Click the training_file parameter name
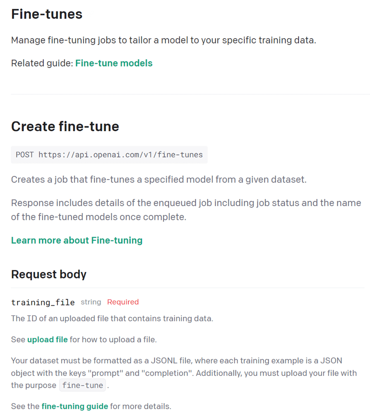This screenshot has height=418, width=370. tap(43, 303)
